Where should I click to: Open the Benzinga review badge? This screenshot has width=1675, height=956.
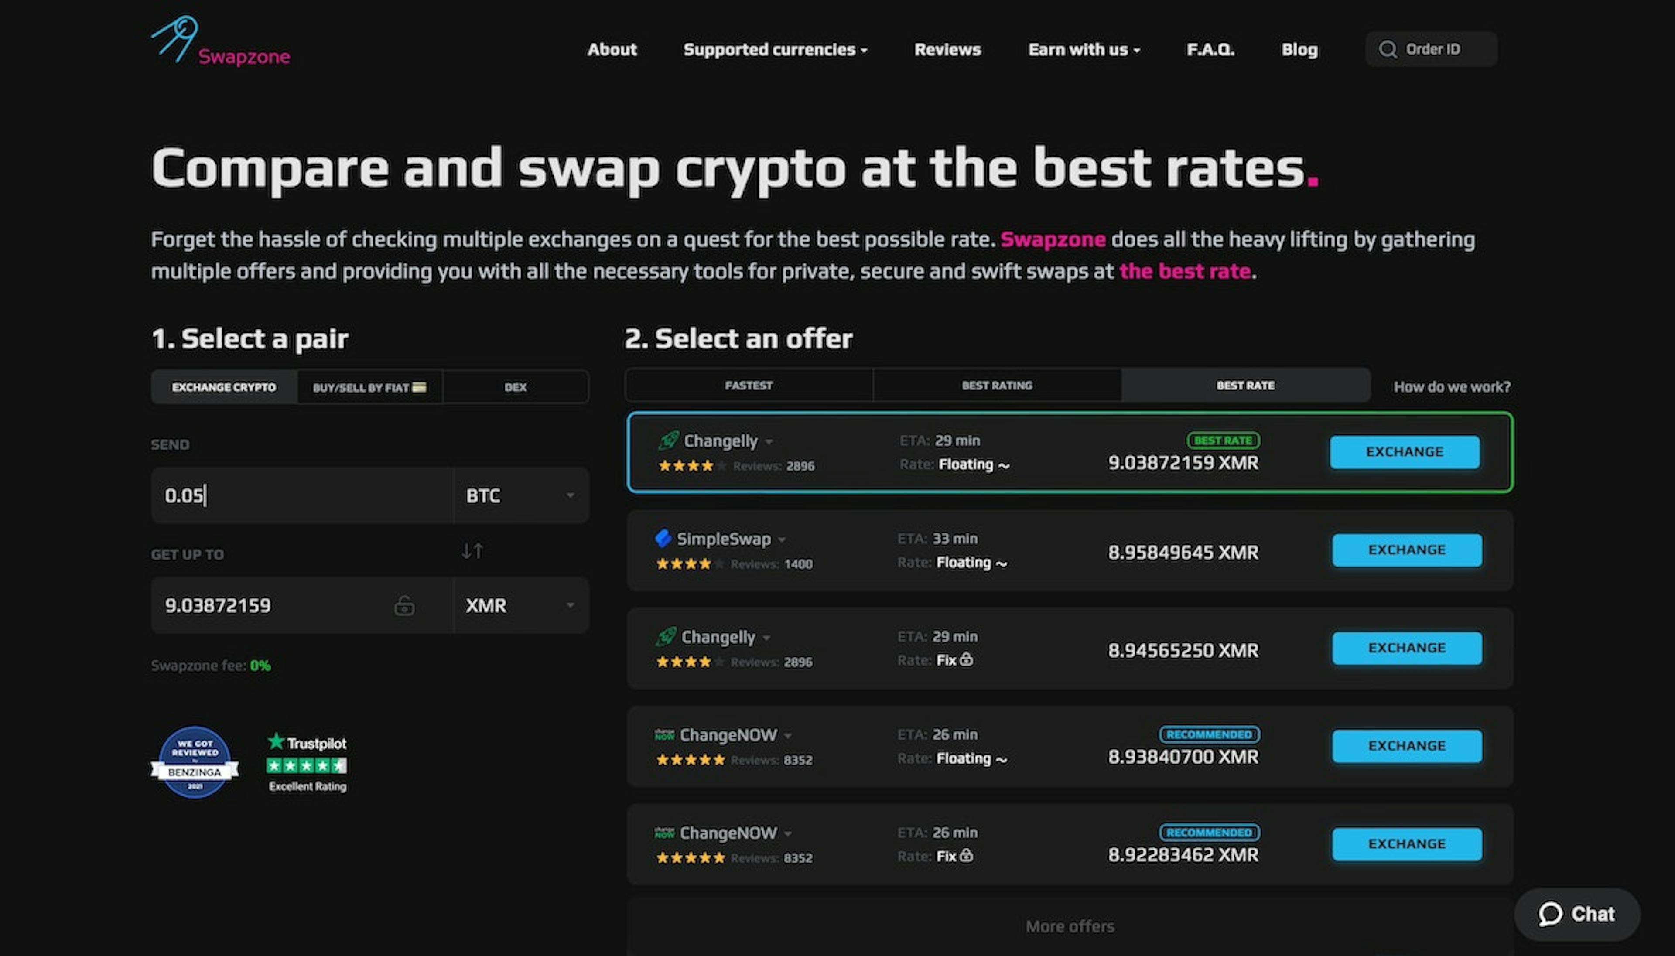(x=195, y=761)
